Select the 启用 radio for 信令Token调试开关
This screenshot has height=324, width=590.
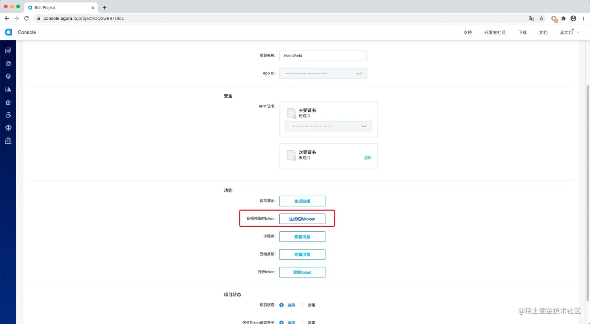(x=282, y=322)
